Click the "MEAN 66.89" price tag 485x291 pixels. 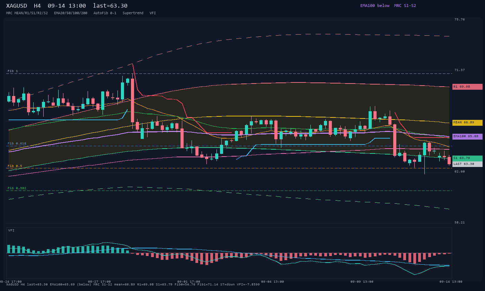[x=467, y=123]
